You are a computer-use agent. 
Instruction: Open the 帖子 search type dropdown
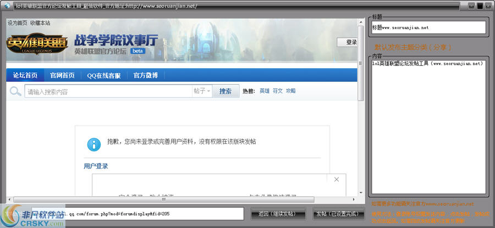pos(202,91)
